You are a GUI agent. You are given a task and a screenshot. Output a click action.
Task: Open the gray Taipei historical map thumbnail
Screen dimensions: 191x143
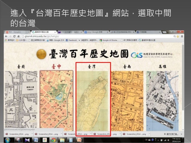21,99
